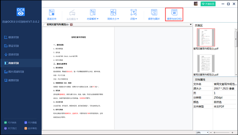Click the empty recognition result pane
Image resolution: width=238 pixels, height=135 pixels.
pyautogui.click(x=153, y=78)
